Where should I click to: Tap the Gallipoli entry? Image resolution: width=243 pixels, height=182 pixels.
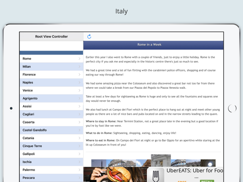[52, 154]
